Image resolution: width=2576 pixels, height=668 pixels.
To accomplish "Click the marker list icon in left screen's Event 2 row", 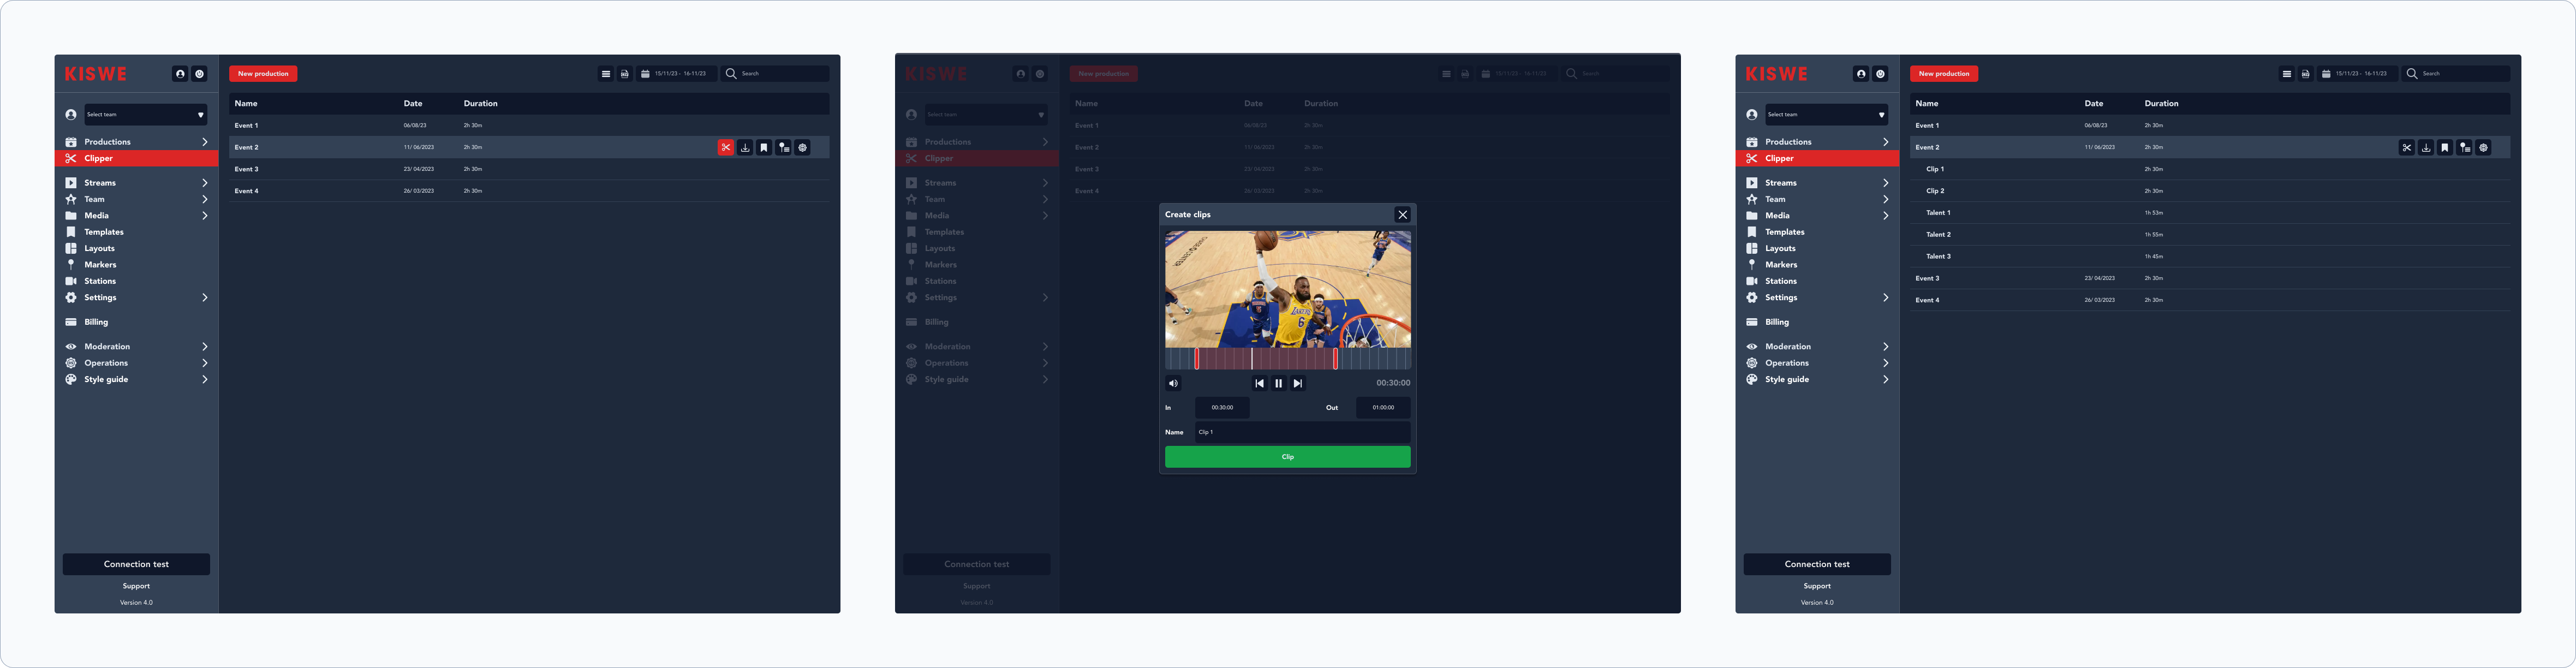I will [784, 147].
